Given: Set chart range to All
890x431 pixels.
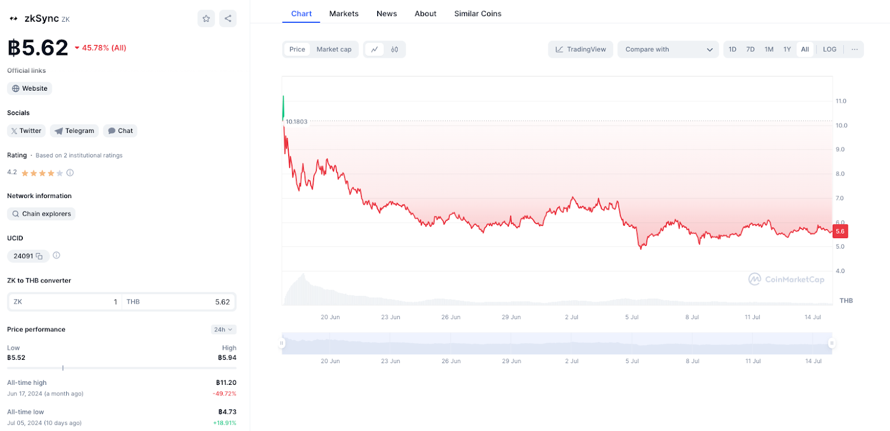Looking at the screenshot, I should [805, 49].
